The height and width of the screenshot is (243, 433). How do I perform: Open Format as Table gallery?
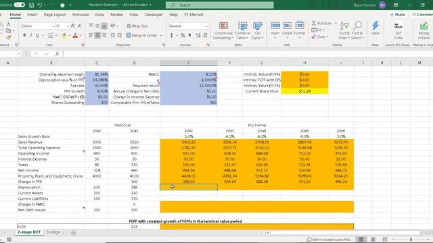click(x=242, y=30)
